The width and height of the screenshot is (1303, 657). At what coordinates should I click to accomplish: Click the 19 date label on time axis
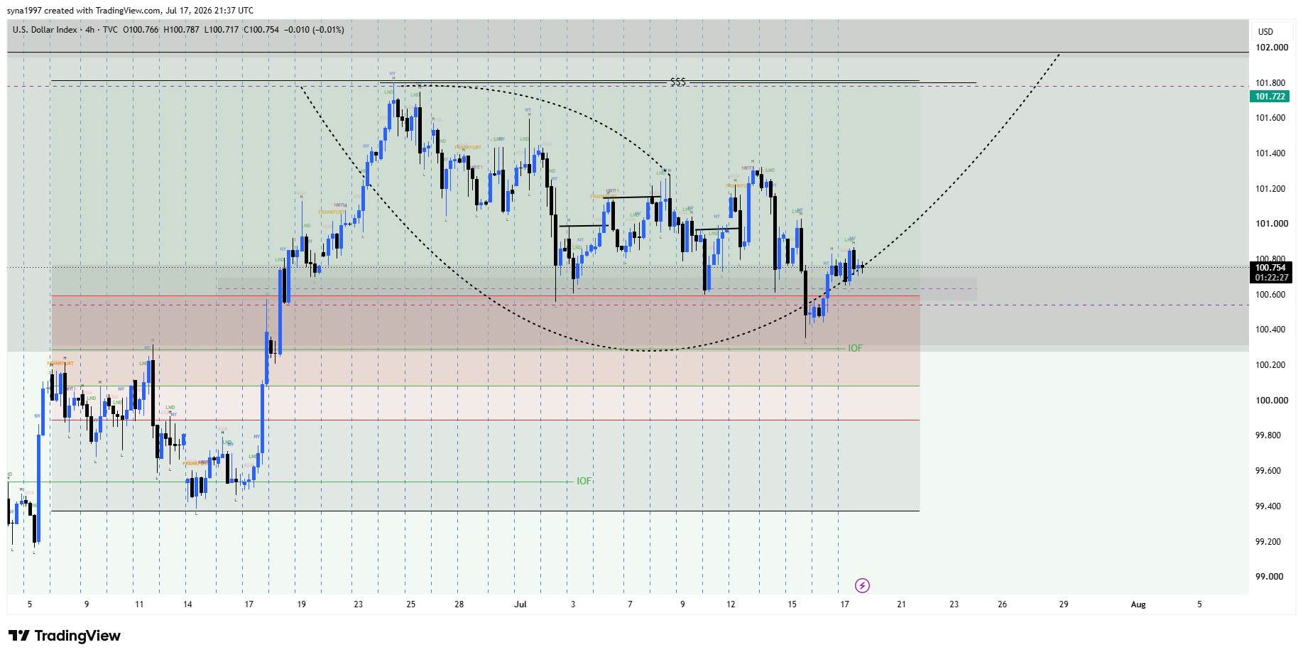302,604
